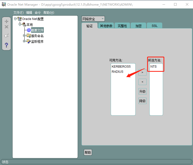Select the 监听程序 tree label
The width and height of the screenshot is (193, 165).
37,42
